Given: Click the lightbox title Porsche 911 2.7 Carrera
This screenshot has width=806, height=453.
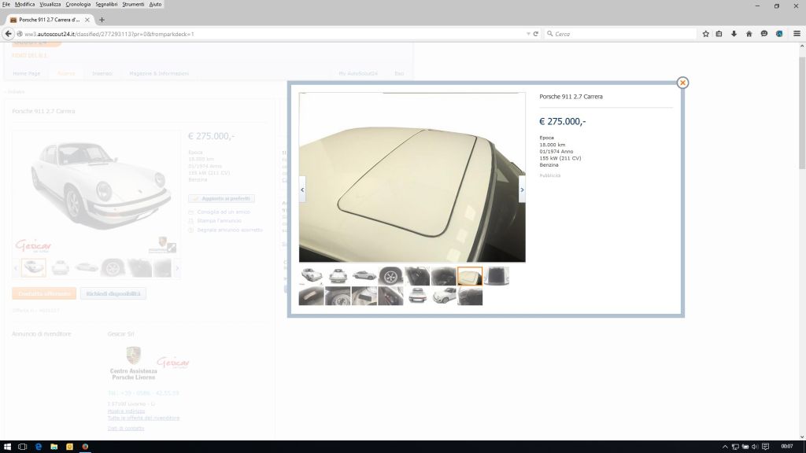Looking at the screenshot, I should pos(571,97).
